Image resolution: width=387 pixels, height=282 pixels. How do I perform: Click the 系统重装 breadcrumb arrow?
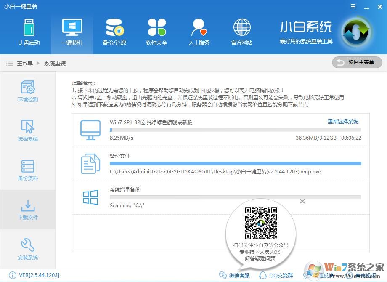[38, 62]
